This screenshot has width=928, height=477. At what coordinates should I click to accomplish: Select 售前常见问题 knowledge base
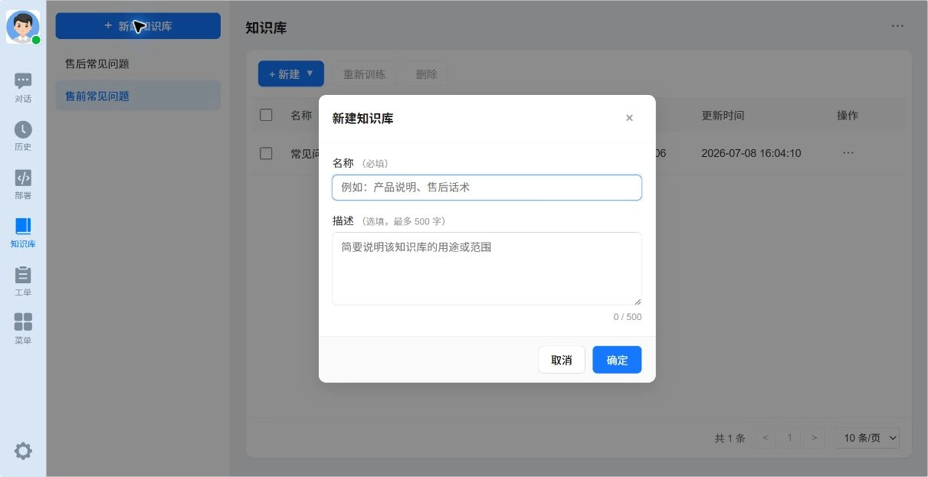tap(138, 96)
